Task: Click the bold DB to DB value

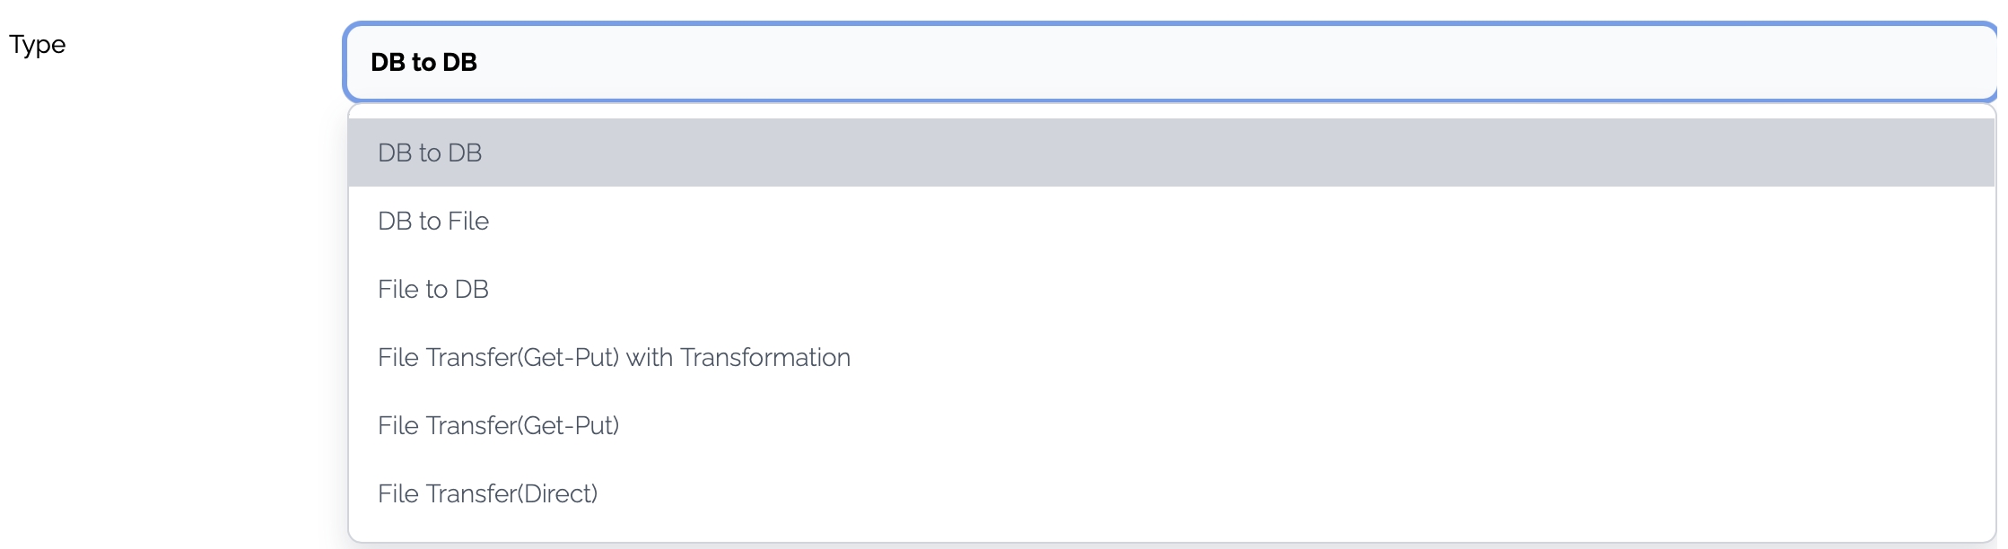Action: click(x=423, y=62)
